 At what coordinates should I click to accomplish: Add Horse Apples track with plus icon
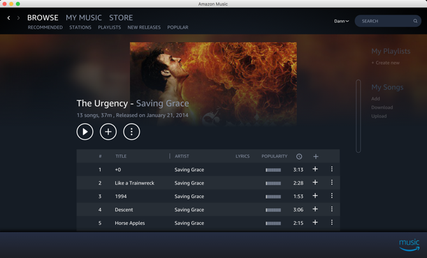[315, 223]
